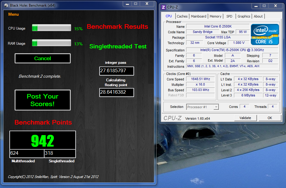Click the Post Your Scores! button
The image size is (286, 188).
tap(43, 100)
